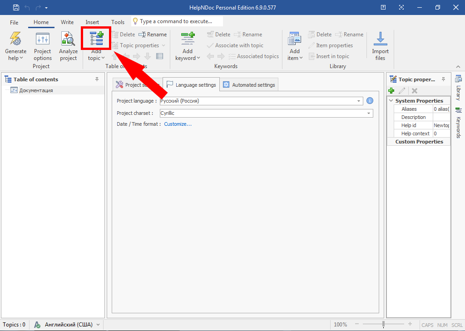The height and width of the screenshot is (331, 465).
Task: Open Project options
Action: 43,47
